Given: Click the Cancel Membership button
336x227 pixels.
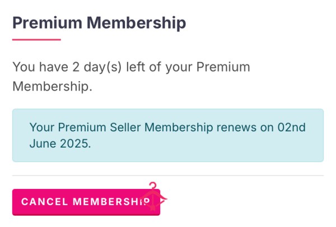Looking at the screenshot, I should point(86,202).
